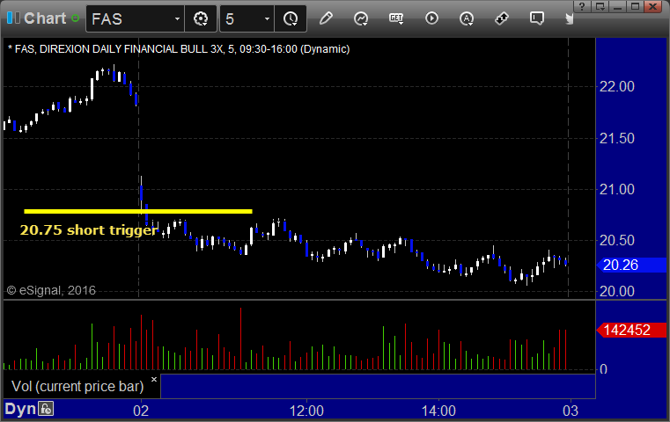Click the blue window color bars icon
The width and height of the screenshot is (670, 422).
pyautogui.click(x=13, y=18)
